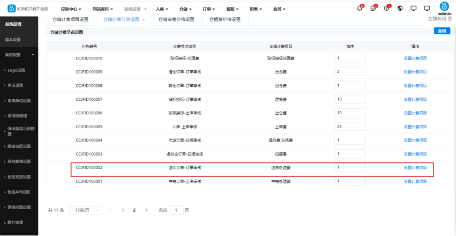Switch to the 仓储杂费价格设置 tab
Image resolution: width=456 pixels, height=236 pixels.
point(176,19)
